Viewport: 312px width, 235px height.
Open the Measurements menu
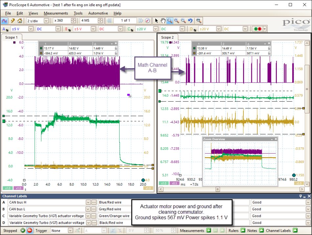56,13
